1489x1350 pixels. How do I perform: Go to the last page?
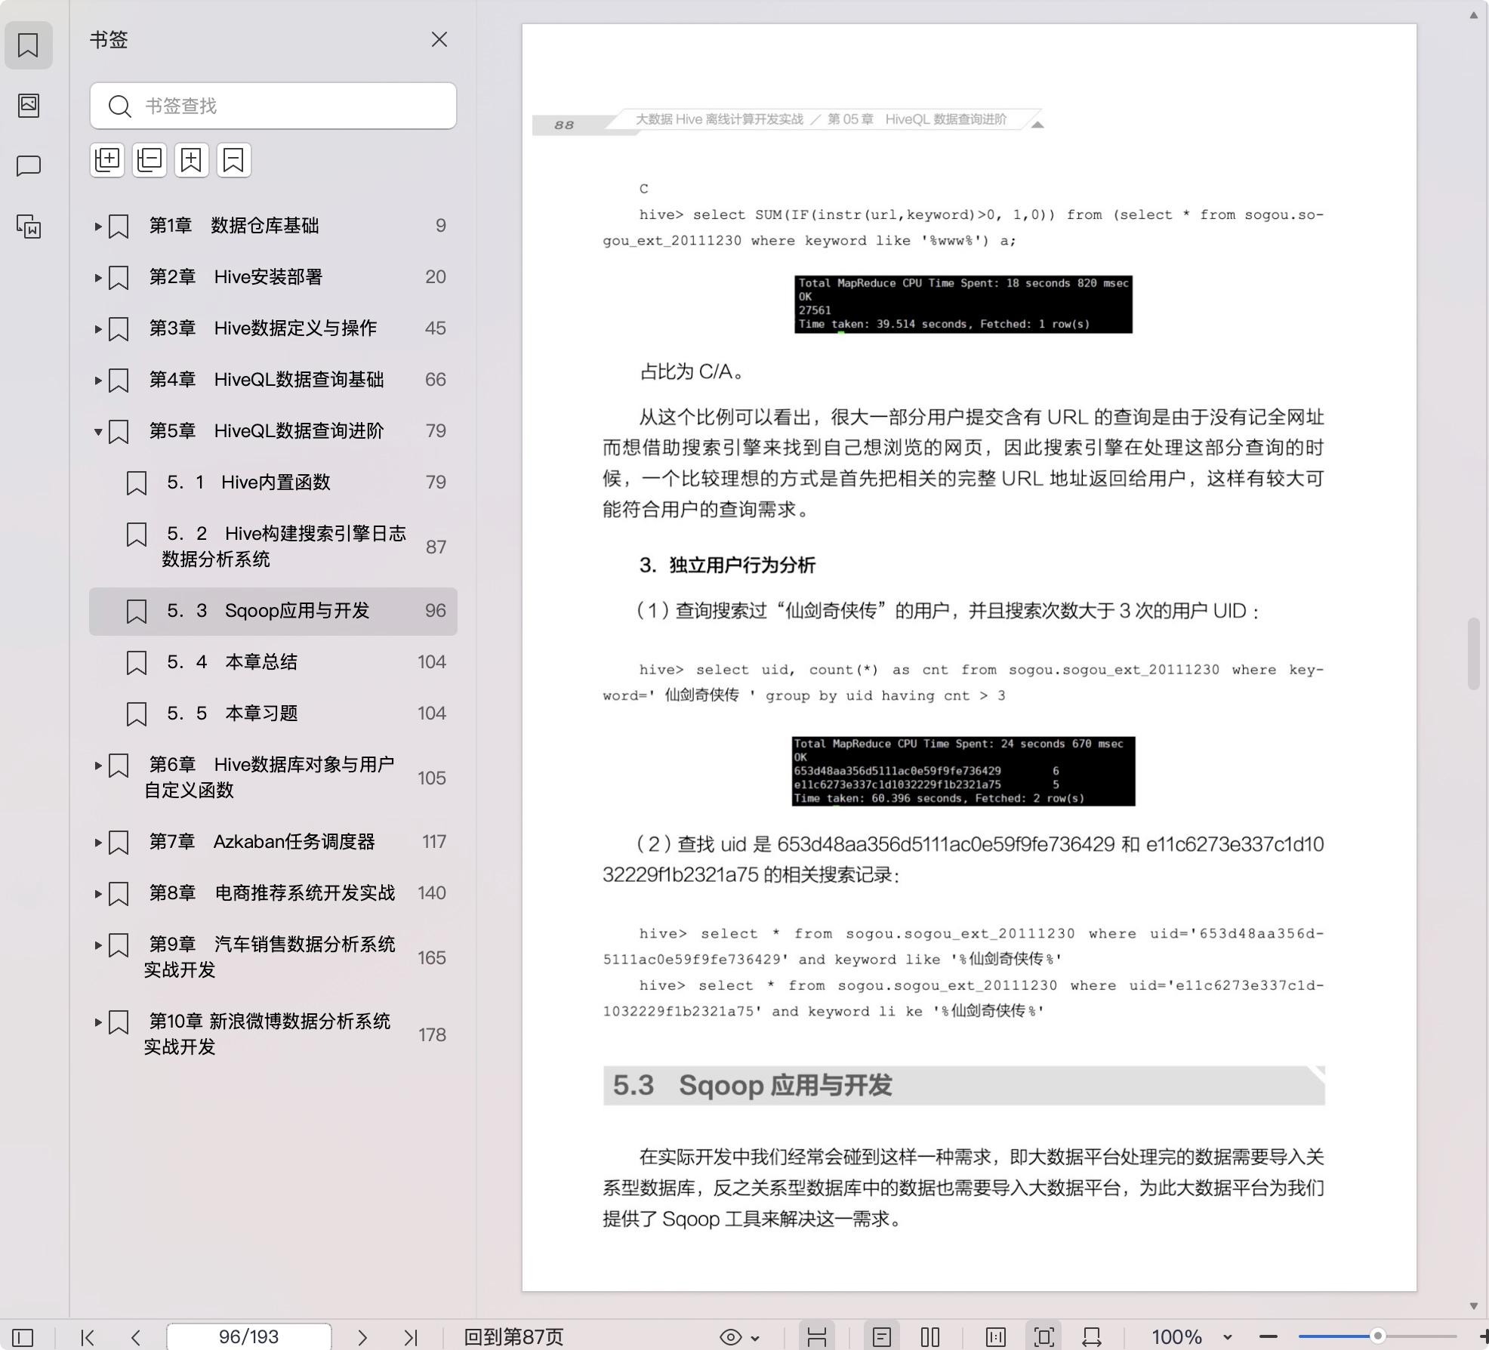tap(411, 1337)
